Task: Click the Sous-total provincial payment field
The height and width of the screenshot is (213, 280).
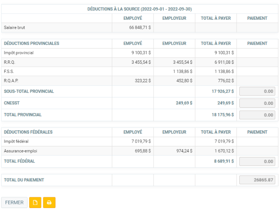Action: [257, 91]
